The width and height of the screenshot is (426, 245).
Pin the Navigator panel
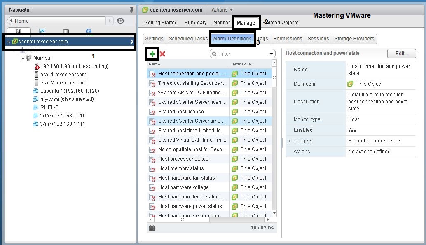tap(131, 10)
